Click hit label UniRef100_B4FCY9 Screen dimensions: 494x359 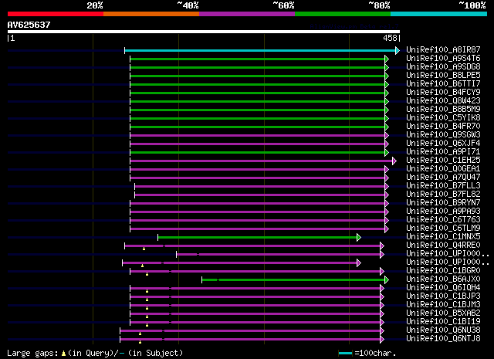click(443, 92)
